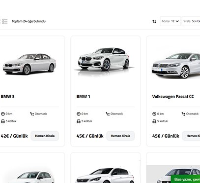This screenshot has width=200, height=183.
Task: Switch to list view layout icon
Action: 5,21
